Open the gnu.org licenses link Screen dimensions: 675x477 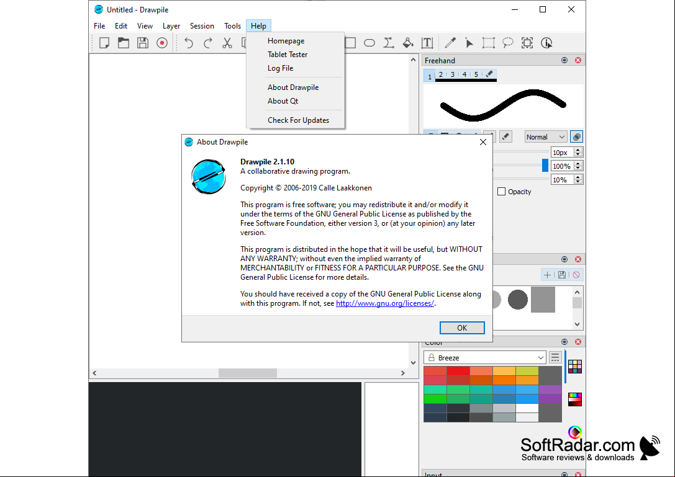tap(385, 303)
